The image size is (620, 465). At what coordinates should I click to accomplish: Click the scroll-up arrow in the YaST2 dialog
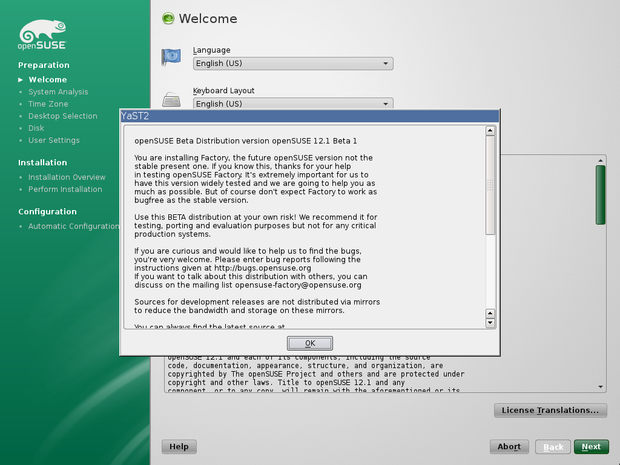point(490,130)
